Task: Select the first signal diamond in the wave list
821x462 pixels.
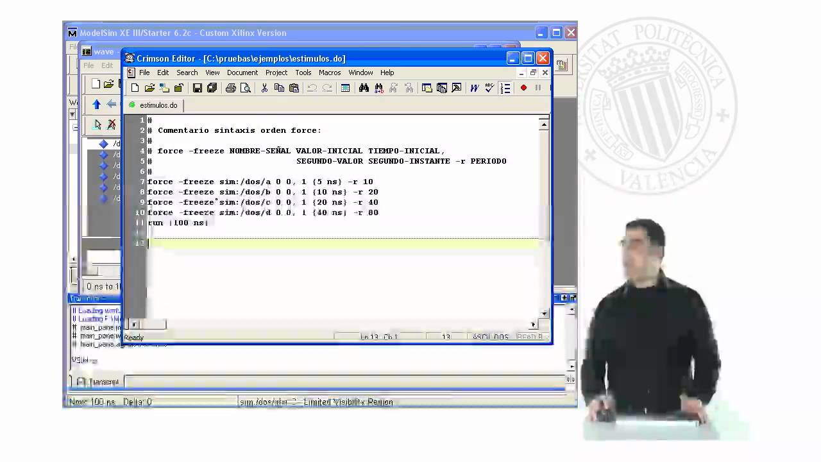Action: [x=103, y=144]
